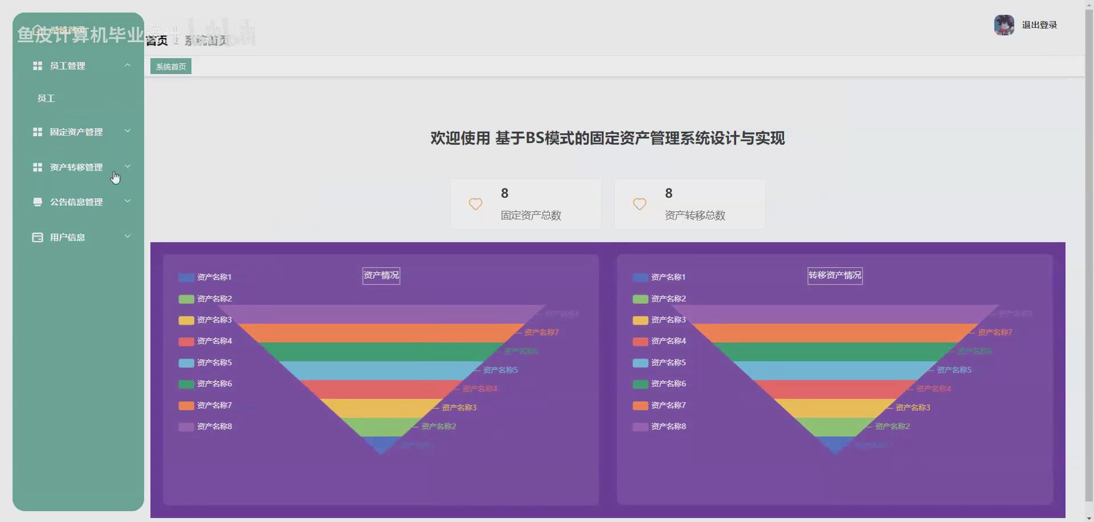Click the 用户信息 card icon
This screenshot has width=1094, height=522.
[x=38, y=238]
